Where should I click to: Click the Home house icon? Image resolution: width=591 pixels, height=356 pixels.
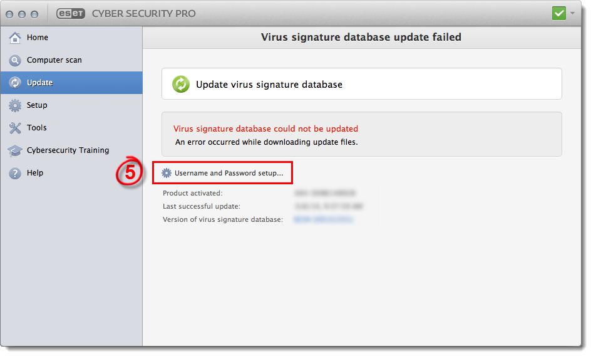coord(15,38)
